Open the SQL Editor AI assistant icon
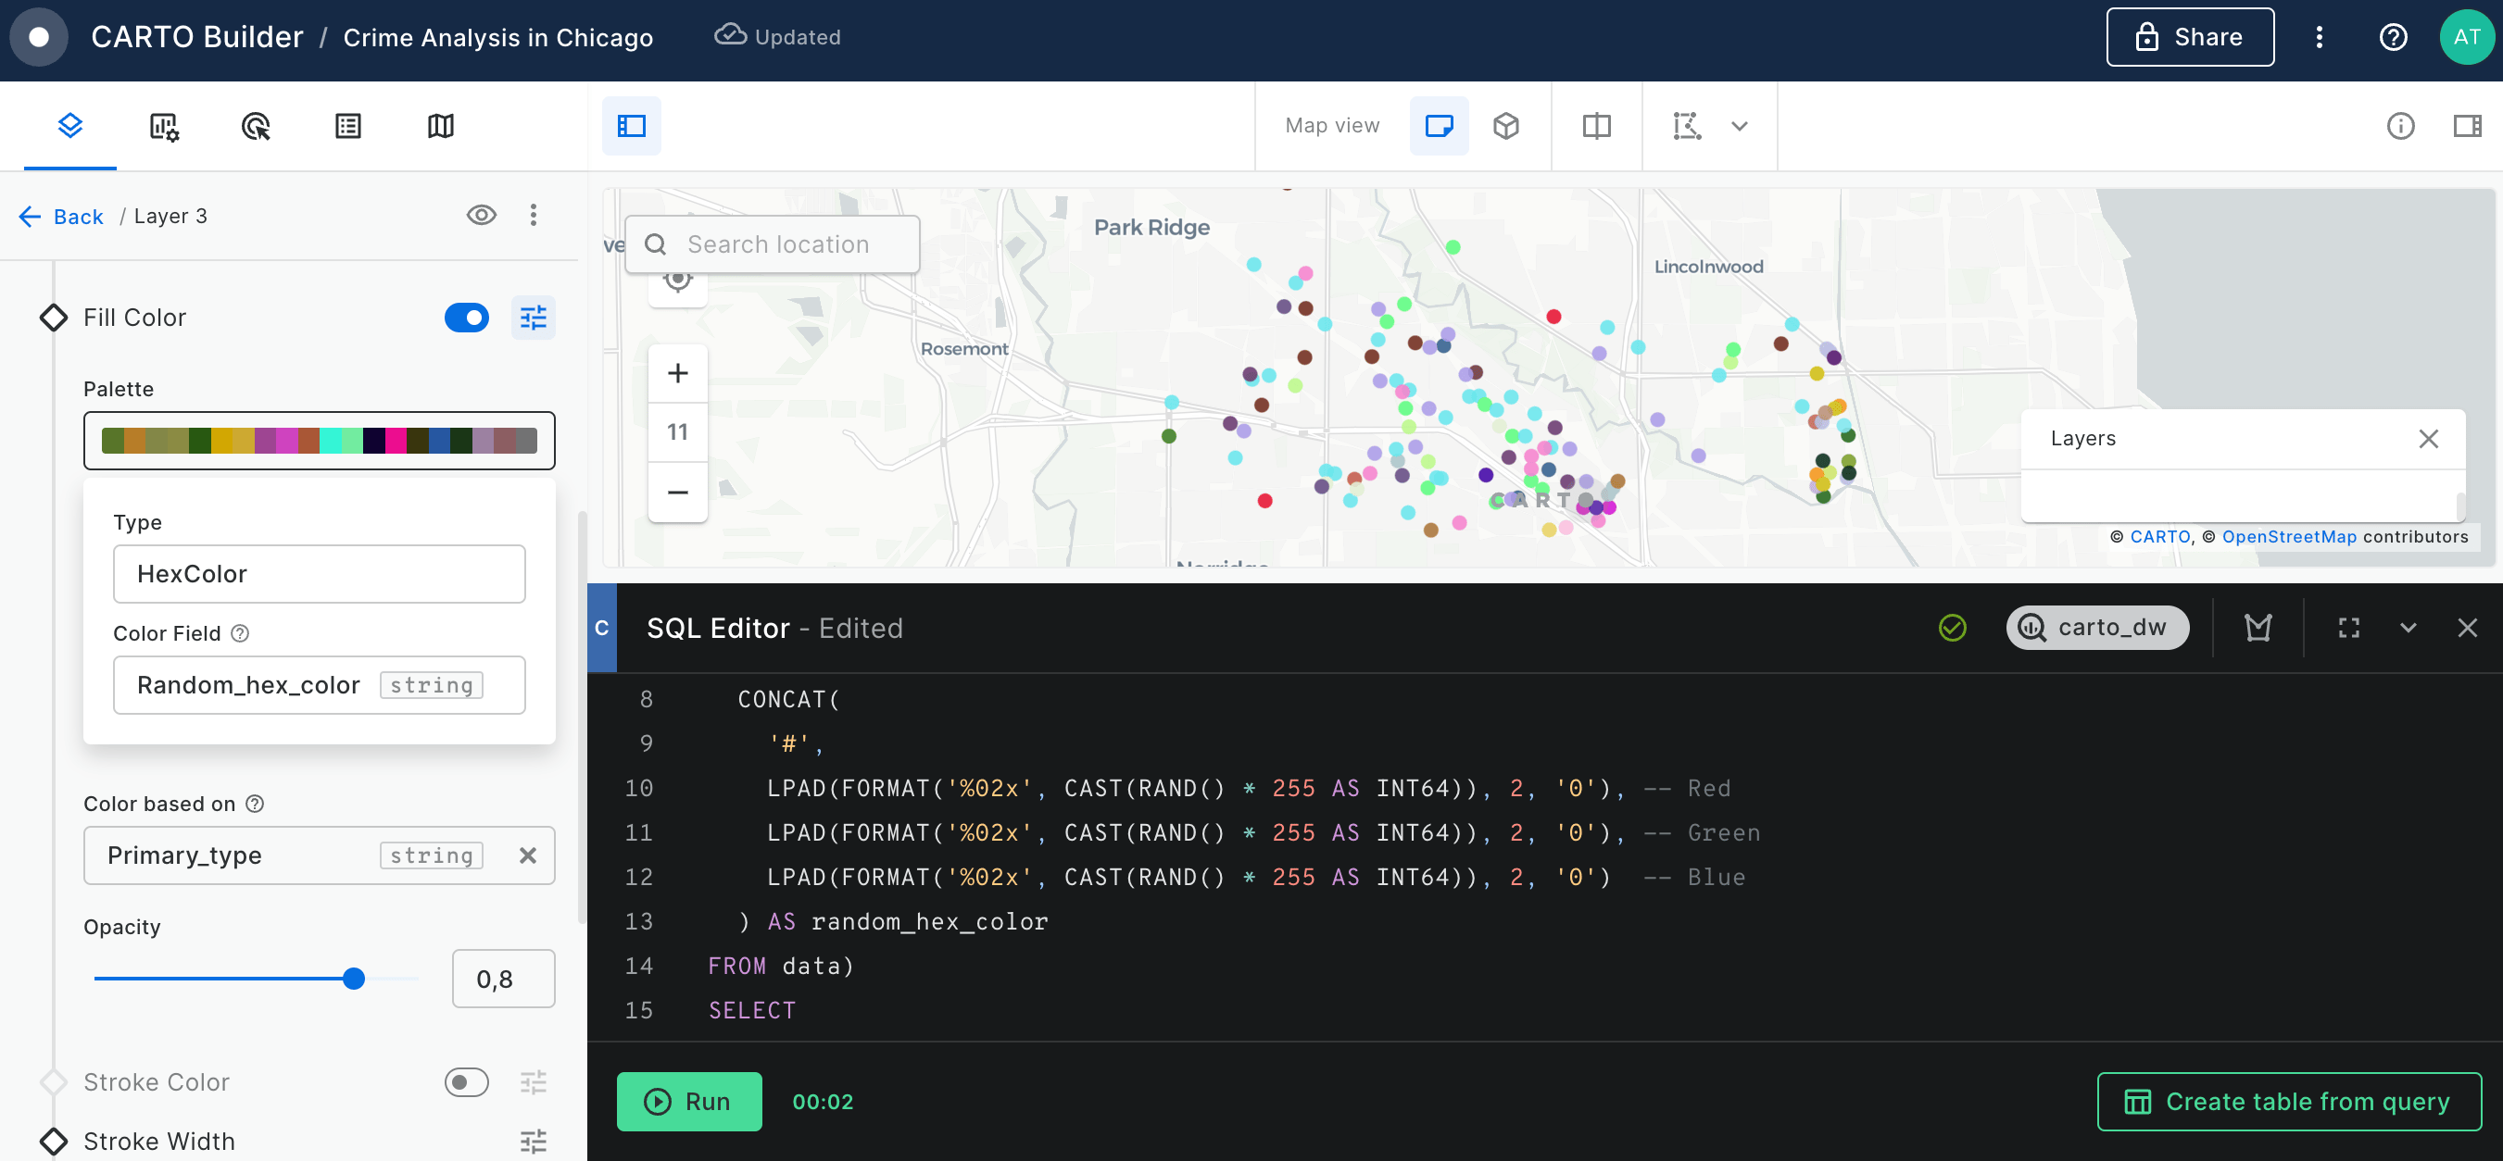Image resolution: width=2503 pixels, height=1161 pixels. (x=2258, y=627)
